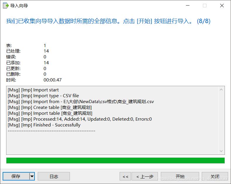Maximize the 导入向导 window
The image size is (231, 184).
204,6
